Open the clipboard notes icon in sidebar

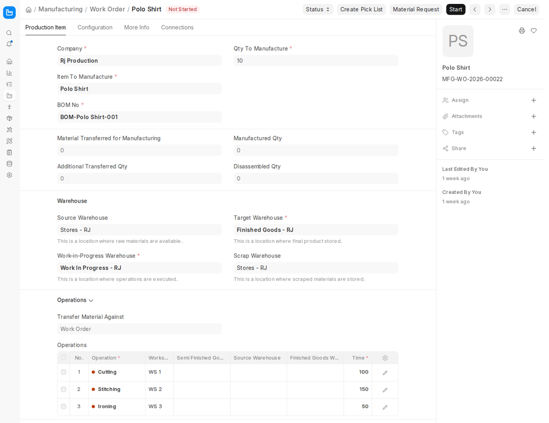(9, 152)
